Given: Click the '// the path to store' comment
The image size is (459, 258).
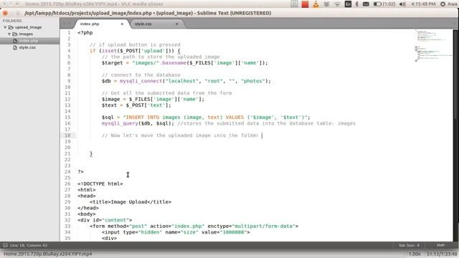Looking at the screenshot, I should (161, 57).
